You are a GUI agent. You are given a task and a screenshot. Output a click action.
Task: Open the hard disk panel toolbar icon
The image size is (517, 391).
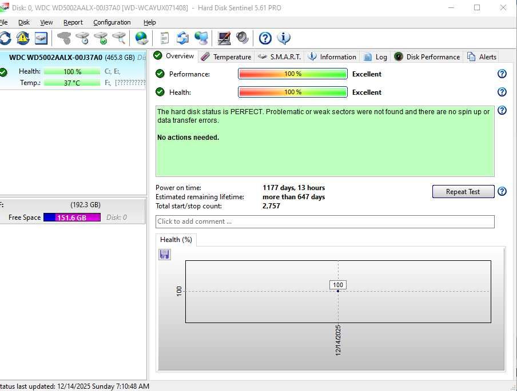[x=41, y=38]
